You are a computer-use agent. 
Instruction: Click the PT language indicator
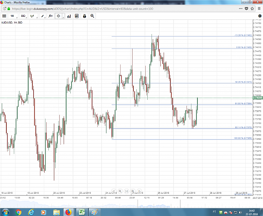pos(214,212)
